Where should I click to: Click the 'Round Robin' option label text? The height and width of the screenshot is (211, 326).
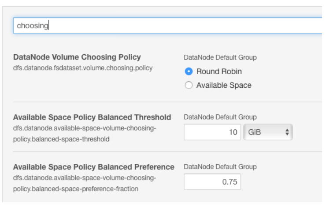[219, 72]
